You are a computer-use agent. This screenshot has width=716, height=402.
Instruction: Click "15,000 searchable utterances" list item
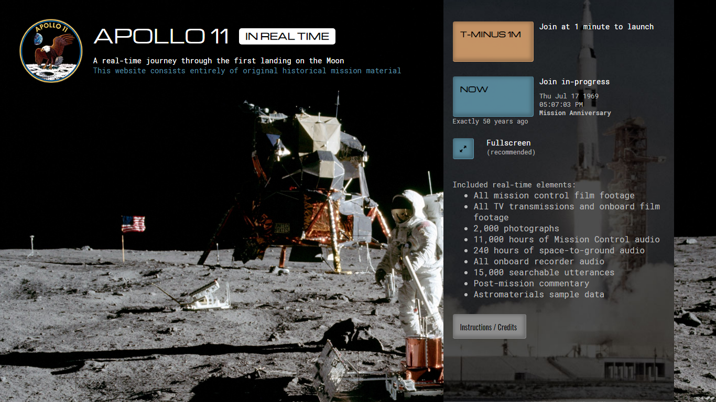click(544, 273)
